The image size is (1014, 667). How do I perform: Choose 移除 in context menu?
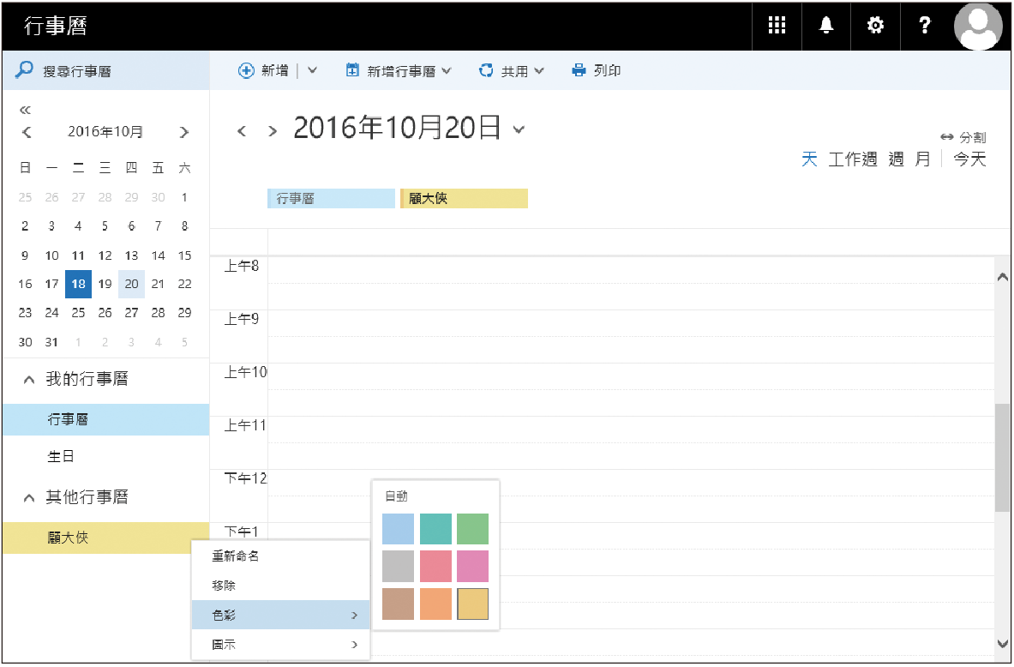(x=224, y=586)
